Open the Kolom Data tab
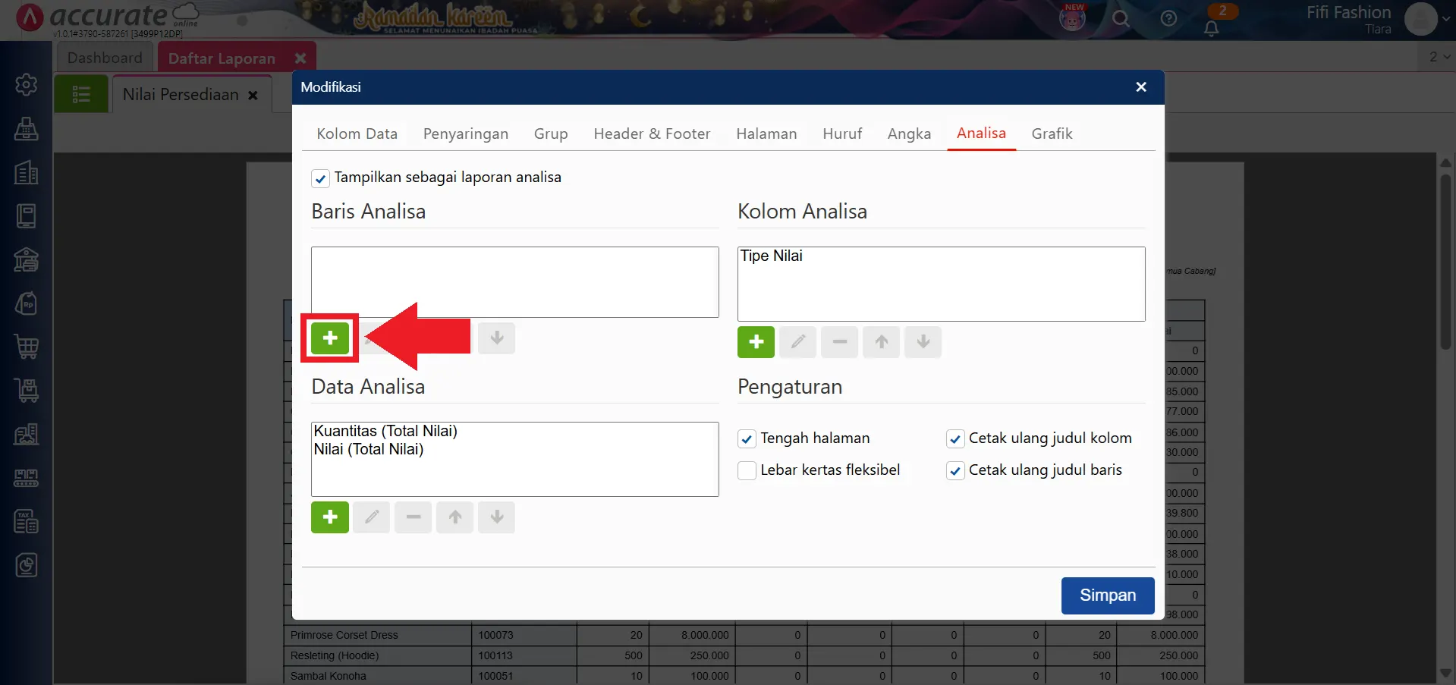Viewport: 1456px width, 685px height. 357,134
